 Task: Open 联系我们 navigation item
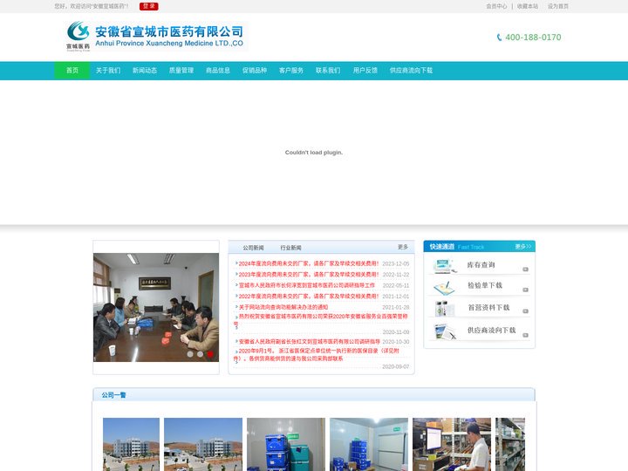(328, 71)
